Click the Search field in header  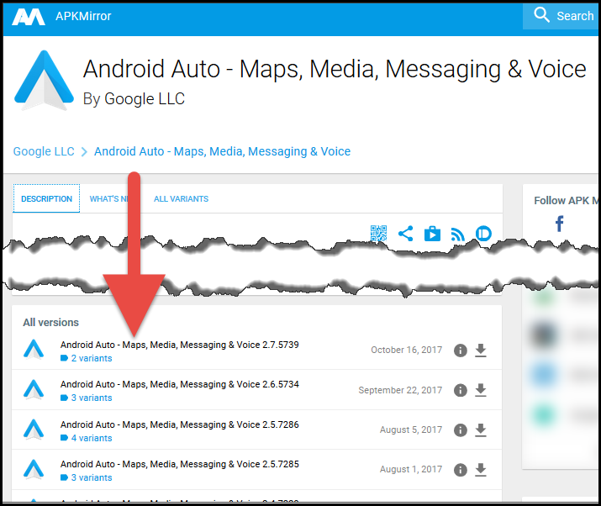pyautogui.click(x=561, y=16)
